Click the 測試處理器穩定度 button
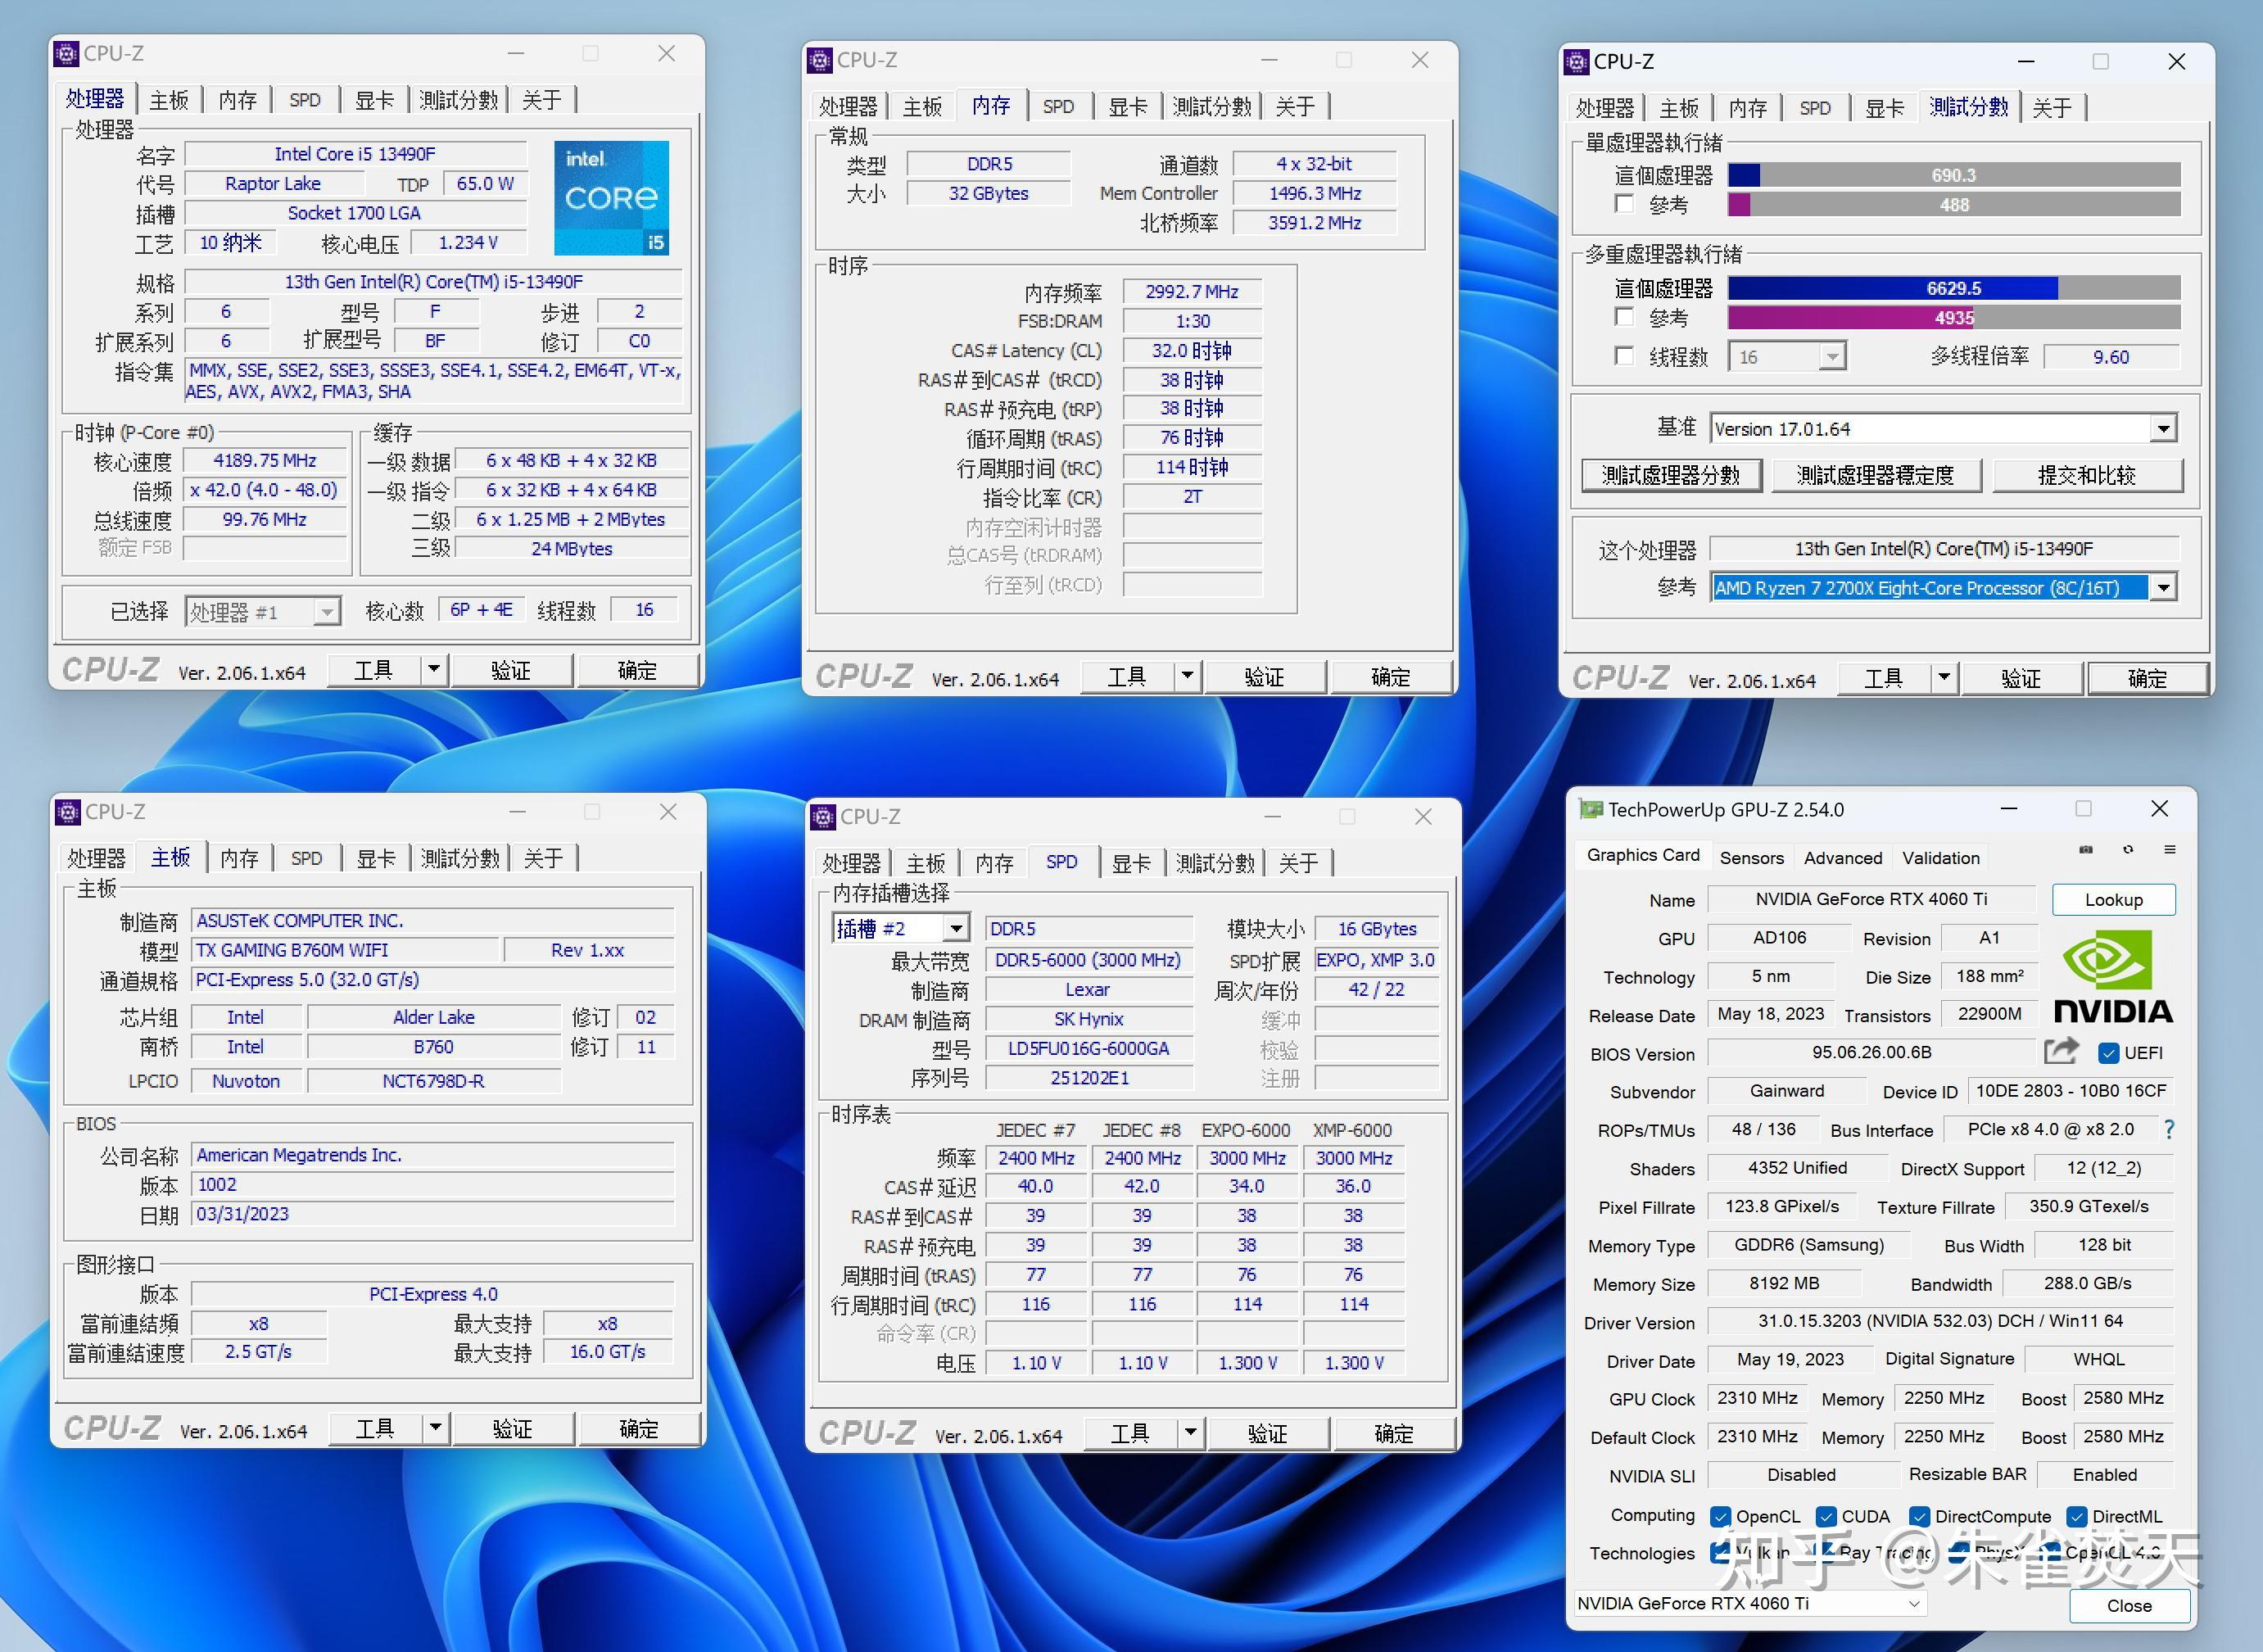Viewport: 2263px width, 1652px height. point(1876,475)
